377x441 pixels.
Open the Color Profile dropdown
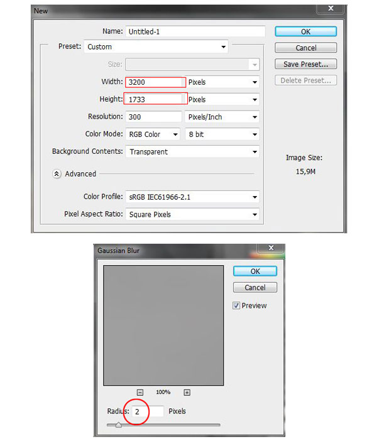click(x=192, y=197)
